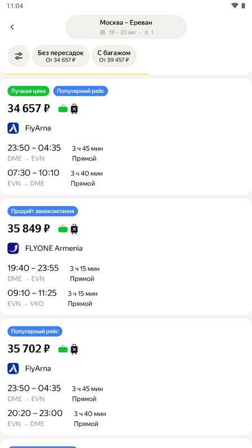Image resolution: width=252 pixels, height=448 pixels.
Task: Tap the green carry-on icon beside 35 702 ₽
Action: (x=63, y=349)
